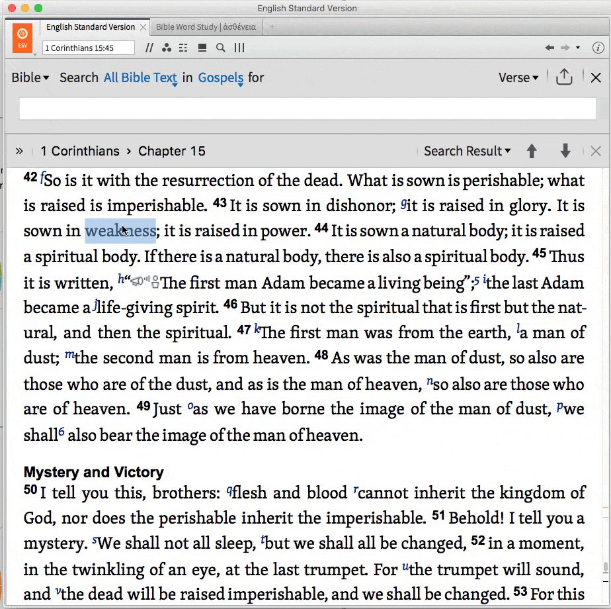Toggle interlinear display icon

(x=183, y=48)
